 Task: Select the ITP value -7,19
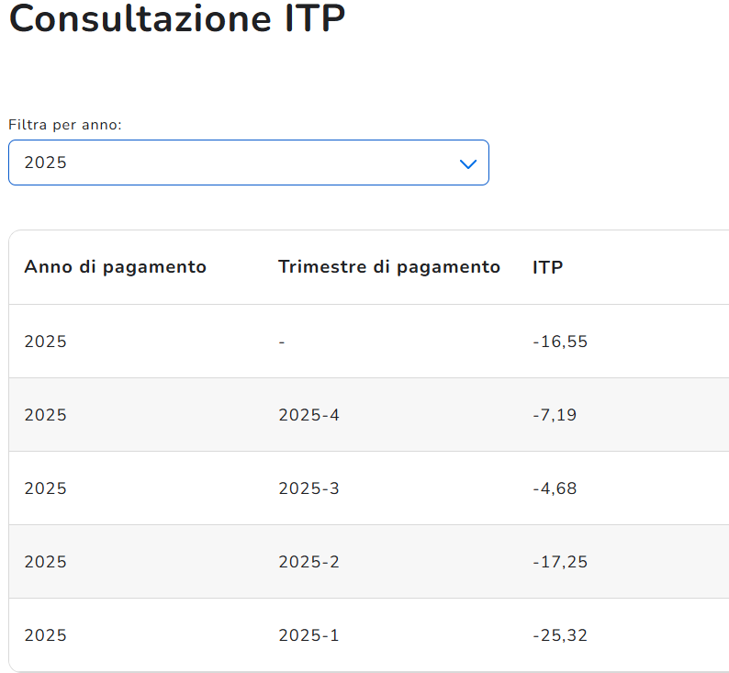(x=555, y=415)
